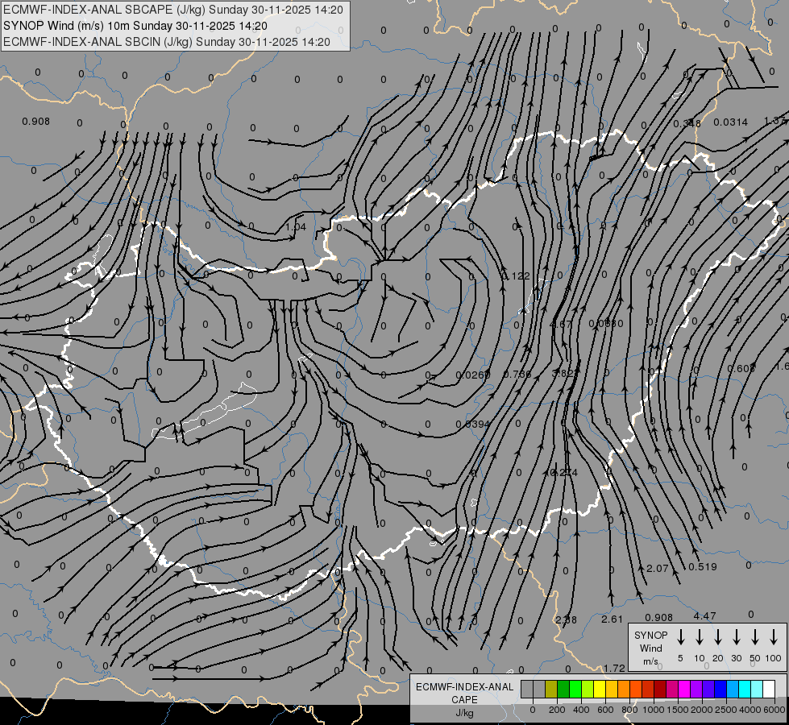The width and height of the screenshot is (789, 725).
Task: Pick the red-orange swatch after 800 tick
Action: click(x=636, y=689)
